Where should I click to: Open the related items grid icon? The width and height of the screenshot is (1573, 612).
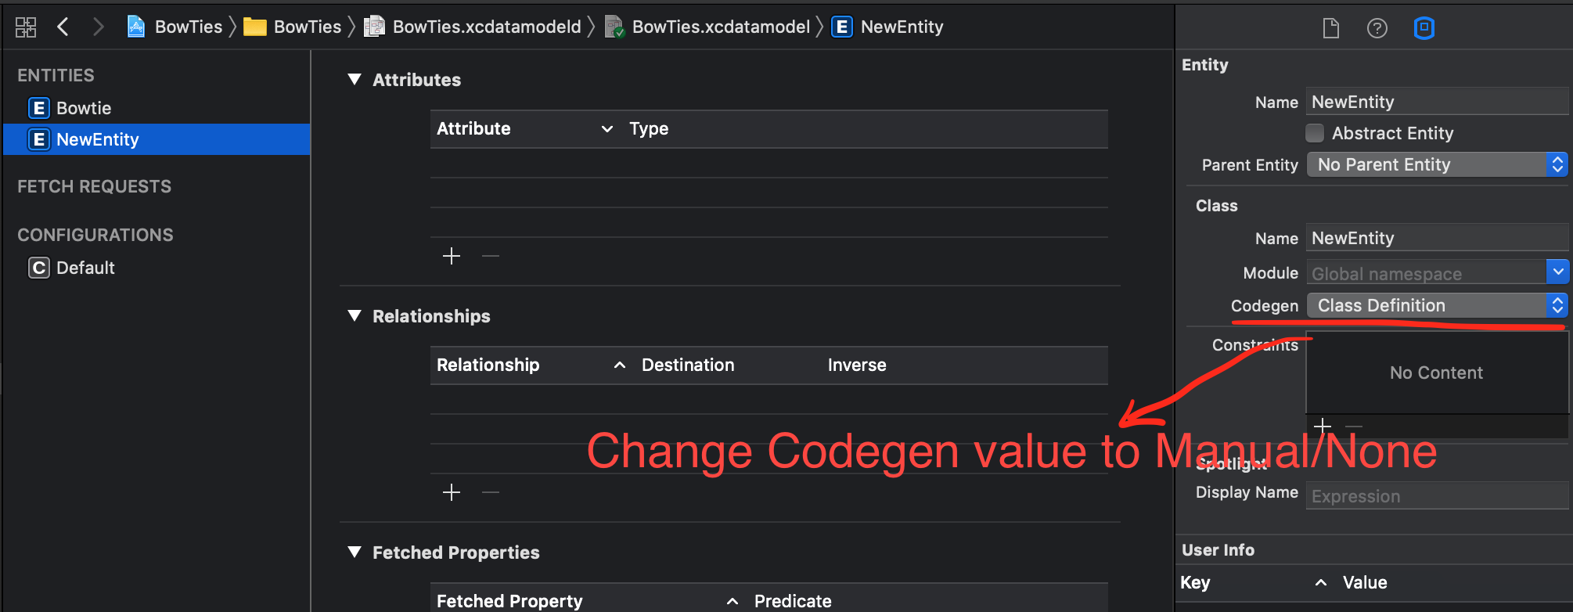click(26, 27)
